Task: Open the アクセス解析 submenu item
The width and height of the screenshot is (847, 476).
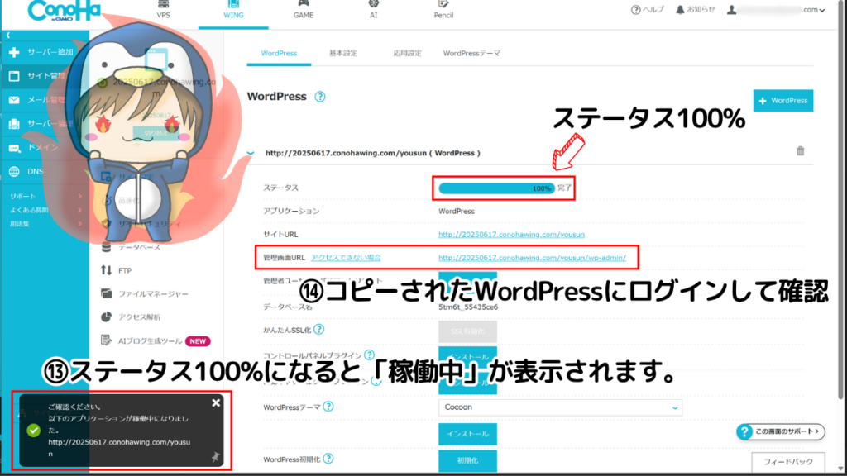Action: pyautogui.click(x=131, y=317)
